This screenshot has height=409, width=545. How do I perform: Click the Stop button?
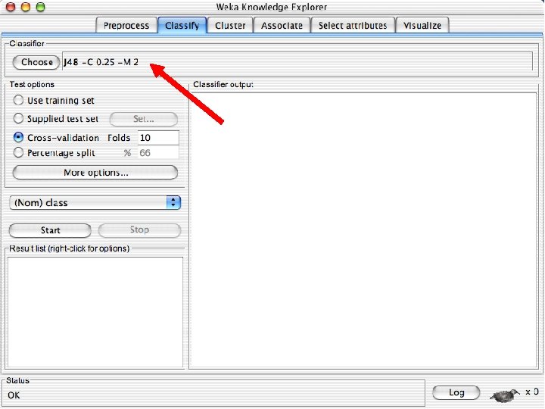coord(139,230)
